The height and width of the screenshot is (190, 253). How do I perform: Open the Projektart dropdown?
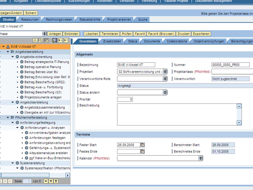pos(165,72)
